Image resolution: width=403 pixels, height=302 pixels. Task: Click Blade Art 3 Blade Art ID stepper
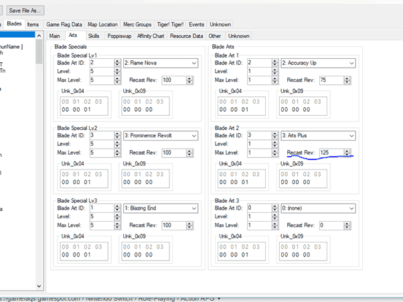pyautogui.click(x=274, y=208)
